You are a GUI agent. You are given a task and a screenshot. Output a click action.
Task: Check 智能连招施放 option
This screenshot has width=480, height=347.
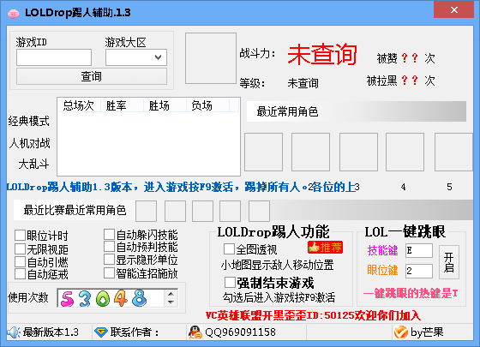point(109,273)
